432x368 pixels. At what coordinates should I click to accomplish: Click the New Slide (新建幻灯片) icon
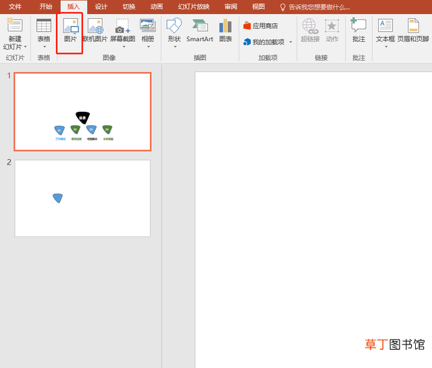click(15, 26)
